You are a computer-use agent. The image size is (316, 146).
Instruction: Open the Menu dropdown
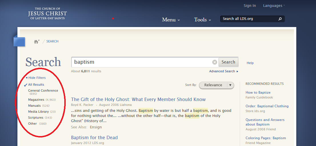(171, 20)
